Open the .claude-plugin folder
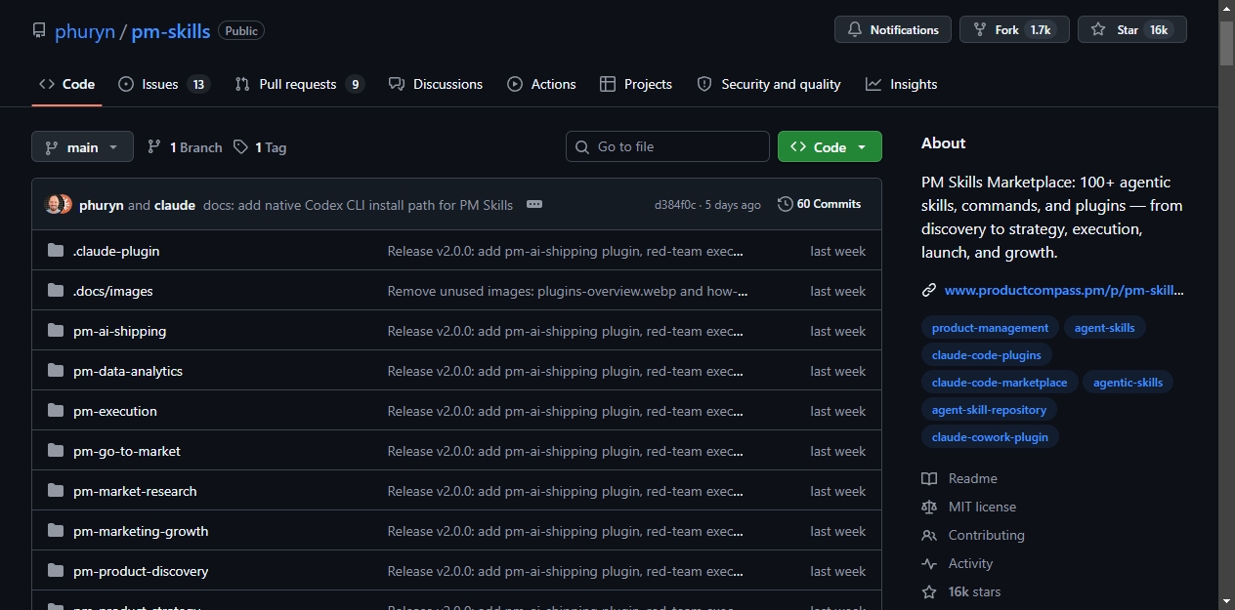This screenshot has width=1235, height=610. (x=116, y=251)
